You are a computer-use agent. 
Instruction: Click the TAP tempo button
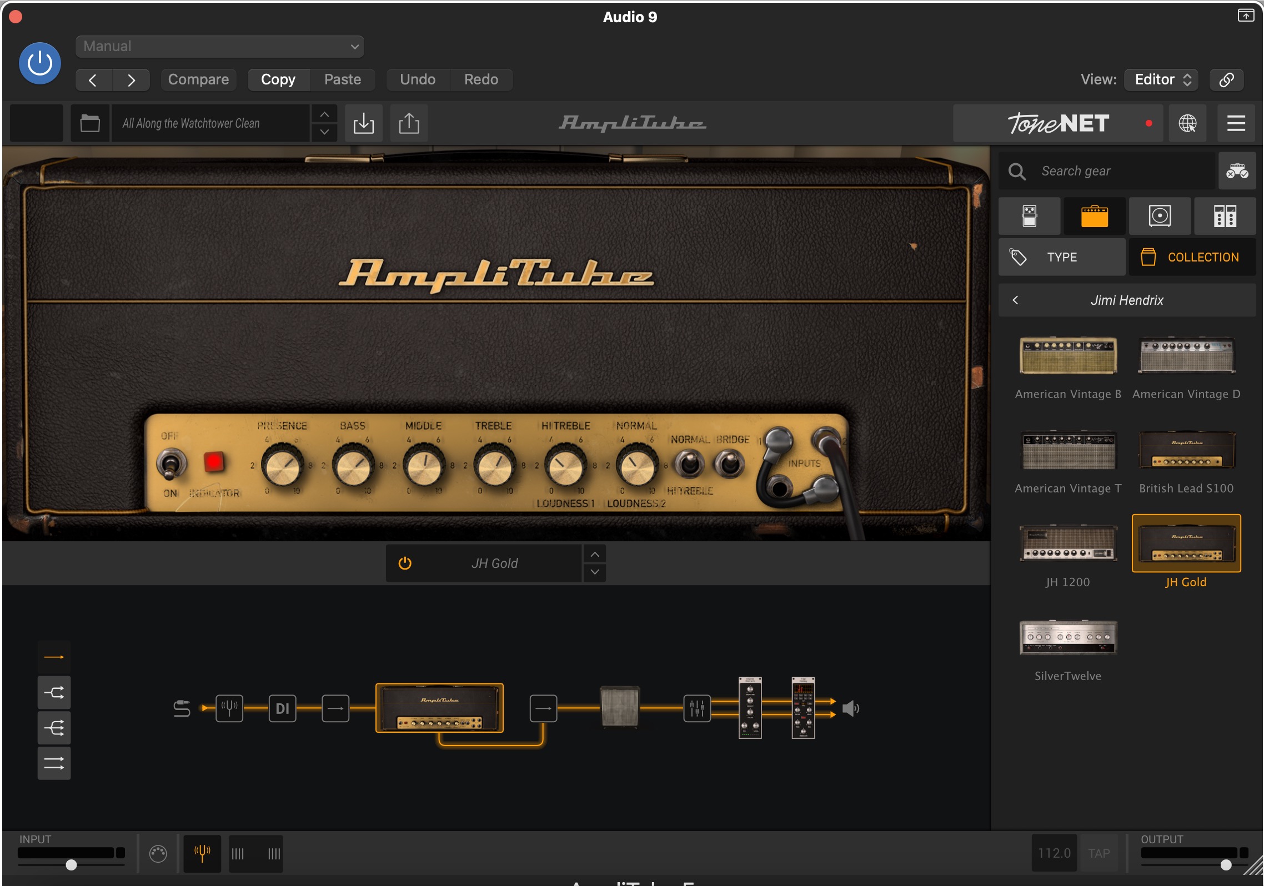[1099, 854]
